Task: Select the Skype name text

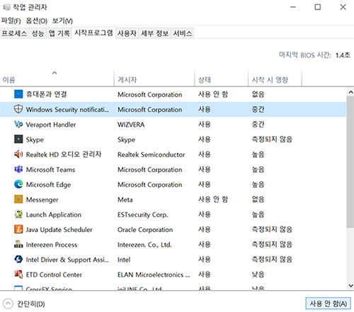Action: point(35,139)
